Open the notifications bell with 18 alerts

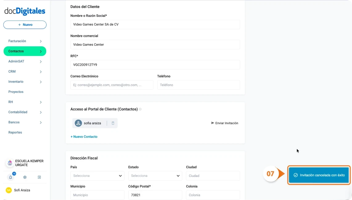click(x=10, y=177)
